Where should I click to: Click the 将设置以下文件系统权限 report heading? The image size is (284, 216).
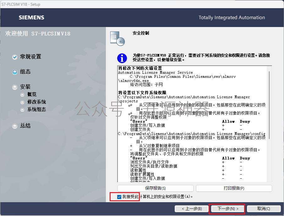[142, 93]
